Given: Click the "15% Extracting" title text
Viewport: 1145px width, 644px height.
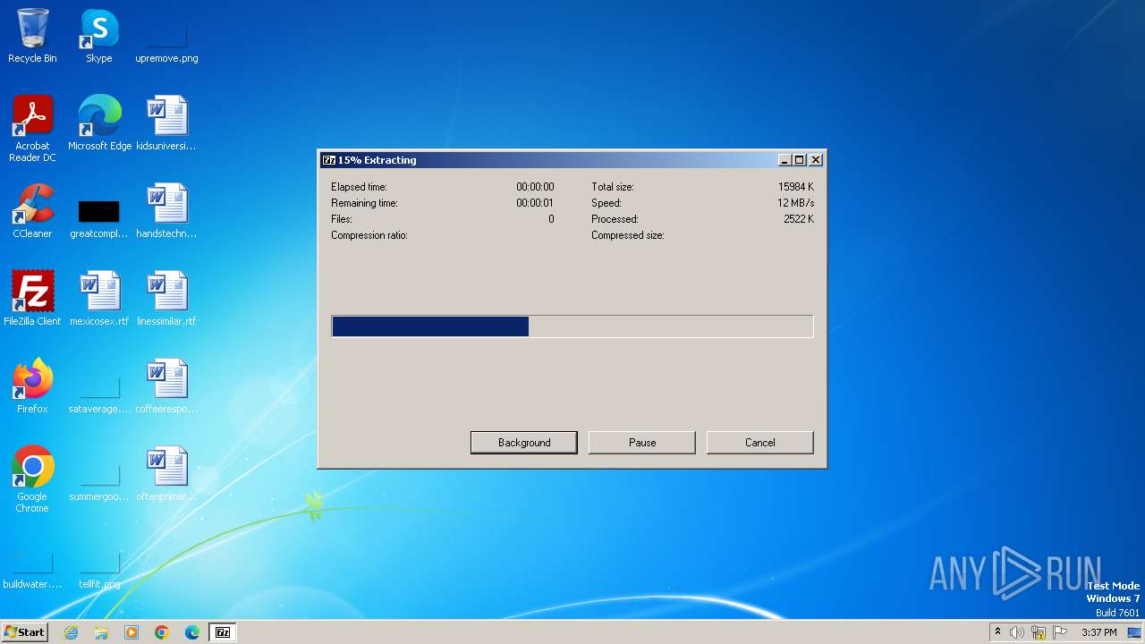Looking at the screenshot, I should click(x=377, y=160).
